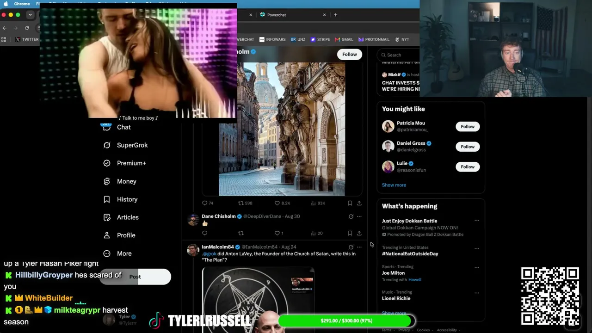This screenshot has height=333, width=592.
Task: Open the Premium+ sidebar icon
Action: point(107,163)
